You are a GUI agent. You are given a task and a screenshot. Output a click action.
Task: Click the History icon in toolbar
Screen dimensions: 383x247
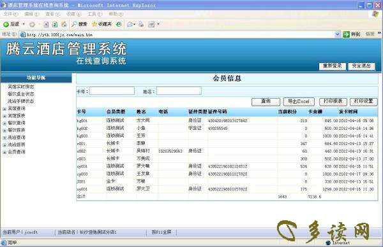point(119,24)
